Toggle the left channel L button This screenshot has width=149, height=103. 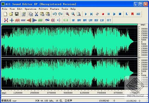pyautogui.click(x=127, y=14)
